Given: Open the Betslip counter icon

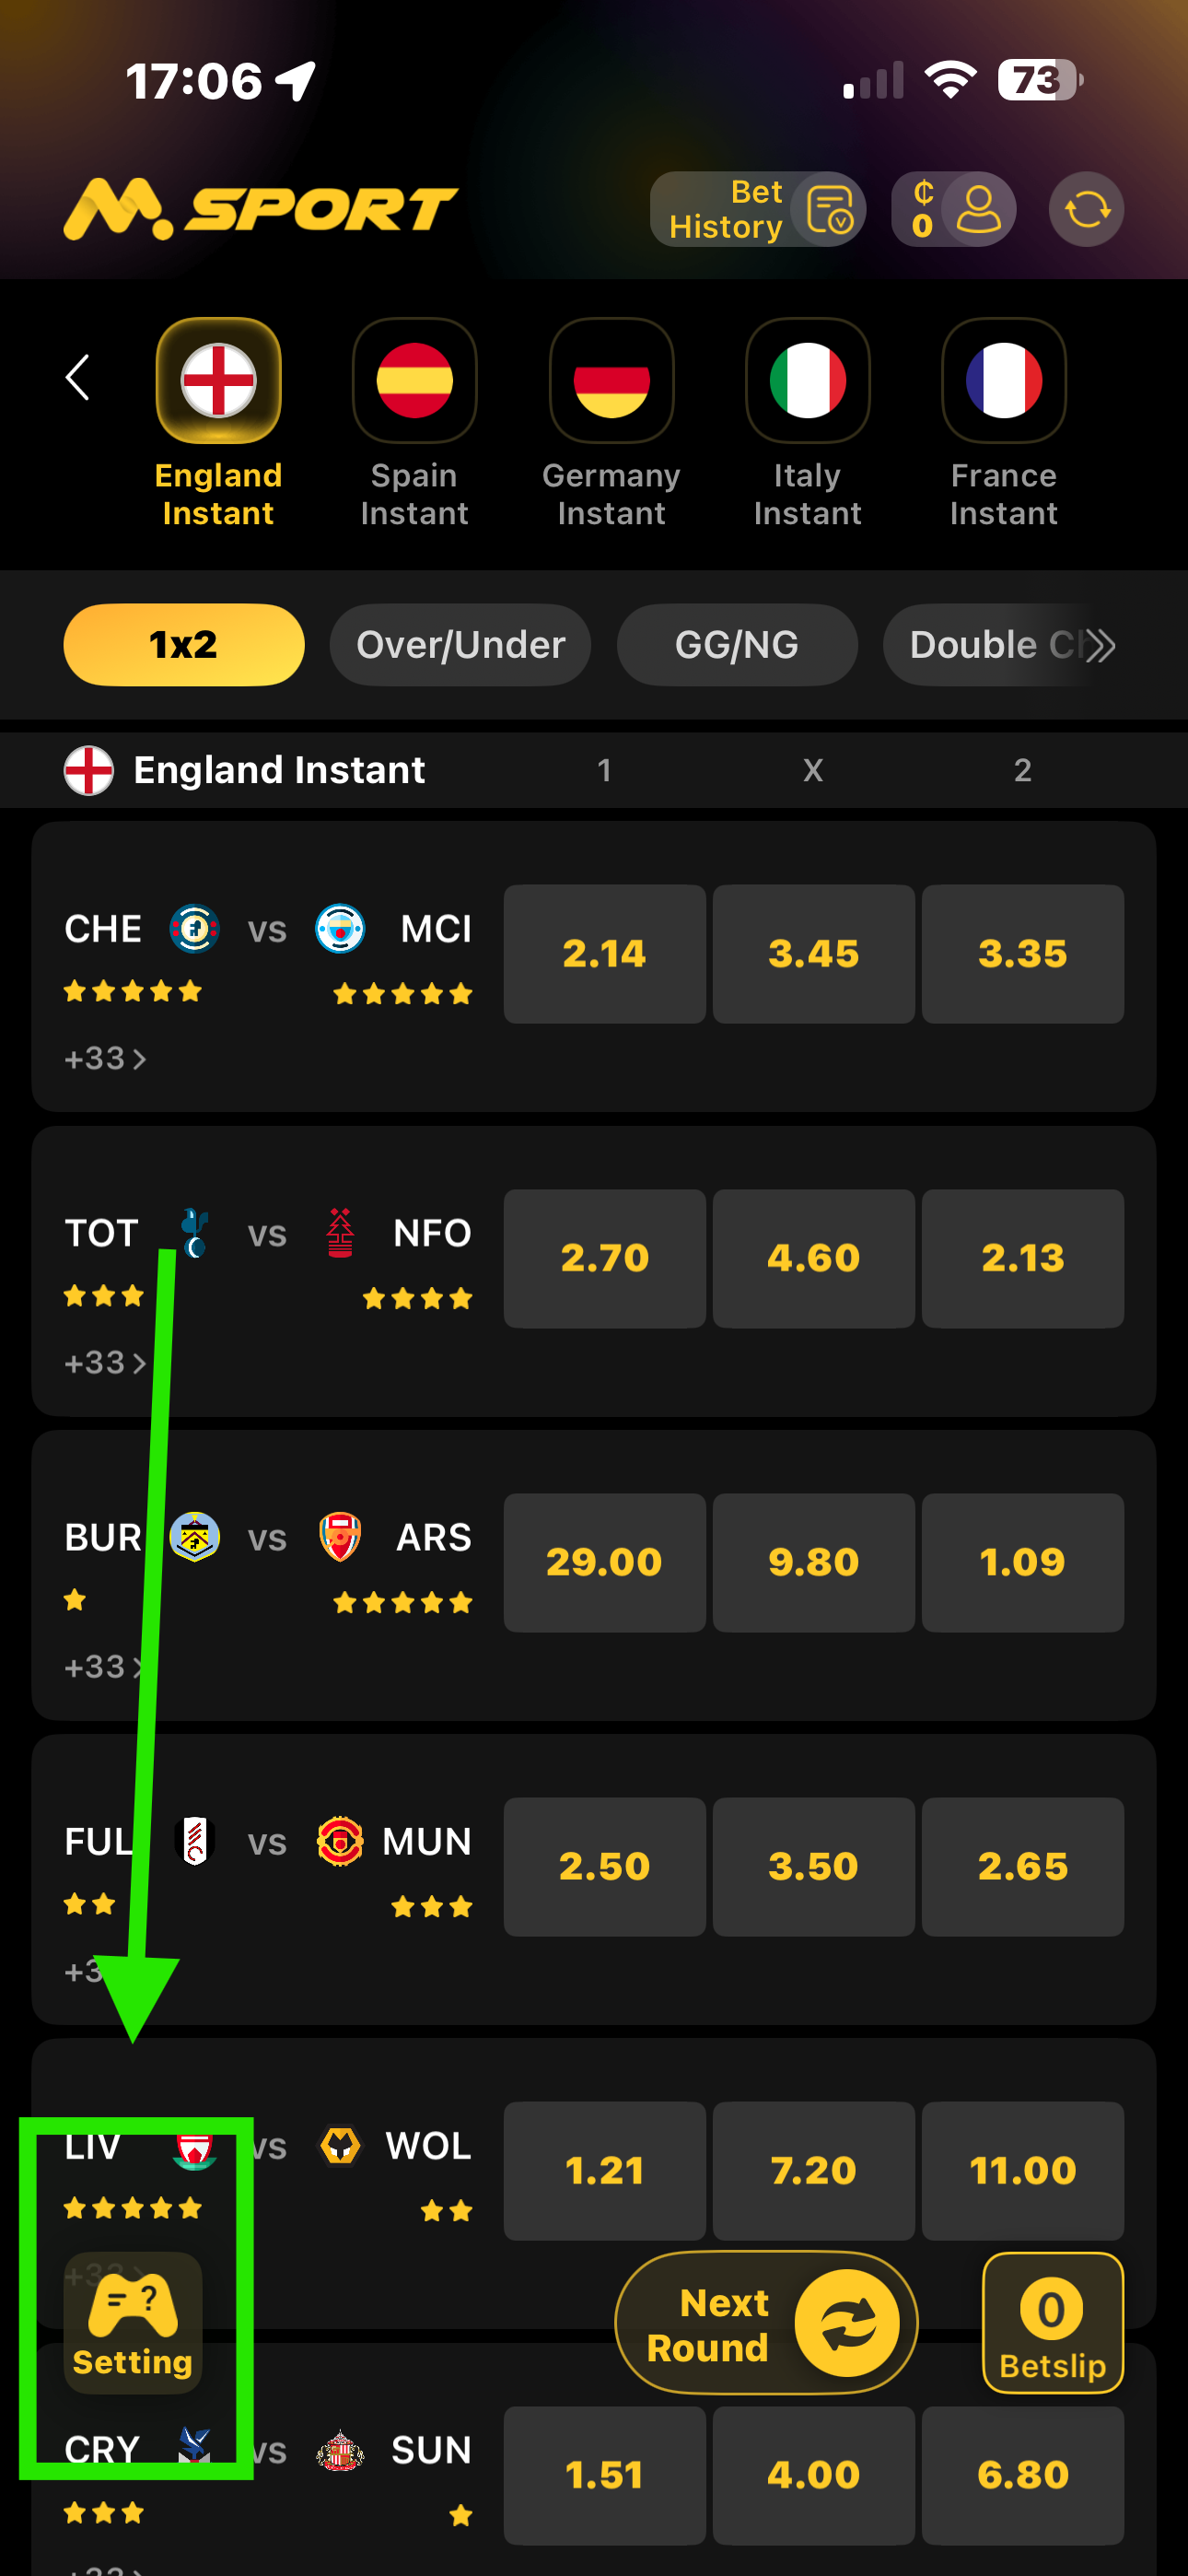Looking at the screenshot, I should click(1052, 2322).
